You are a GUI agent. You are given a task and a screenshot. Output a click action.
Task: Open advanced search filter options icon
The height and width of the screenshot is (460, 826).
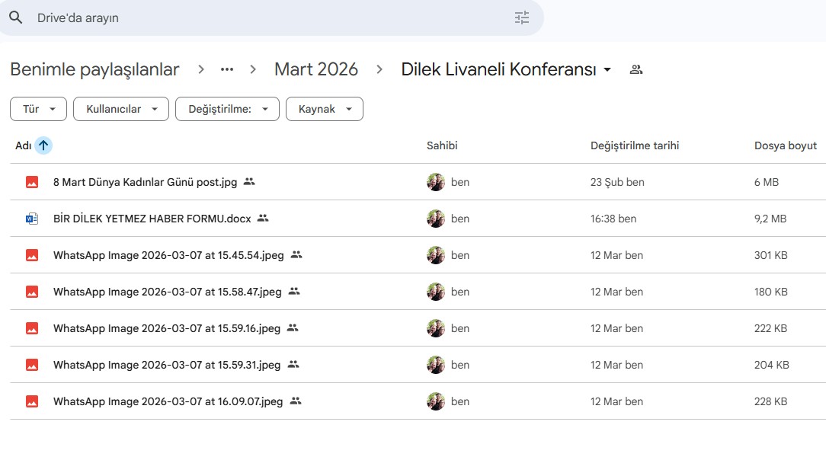521,18
